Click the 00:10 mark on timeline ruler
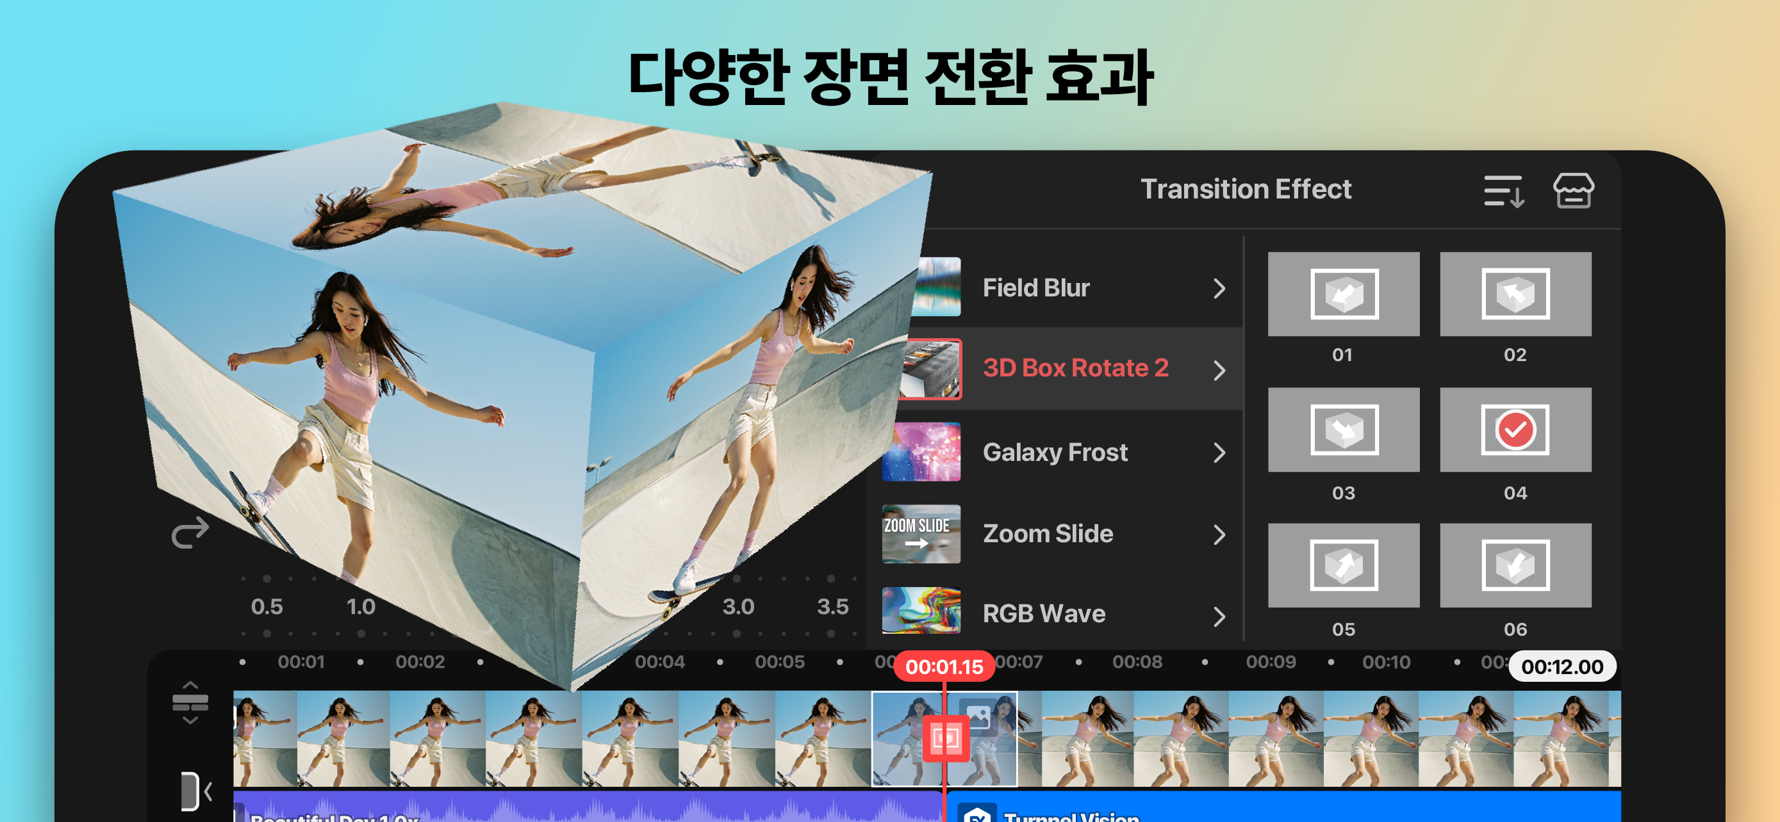 1386,662
